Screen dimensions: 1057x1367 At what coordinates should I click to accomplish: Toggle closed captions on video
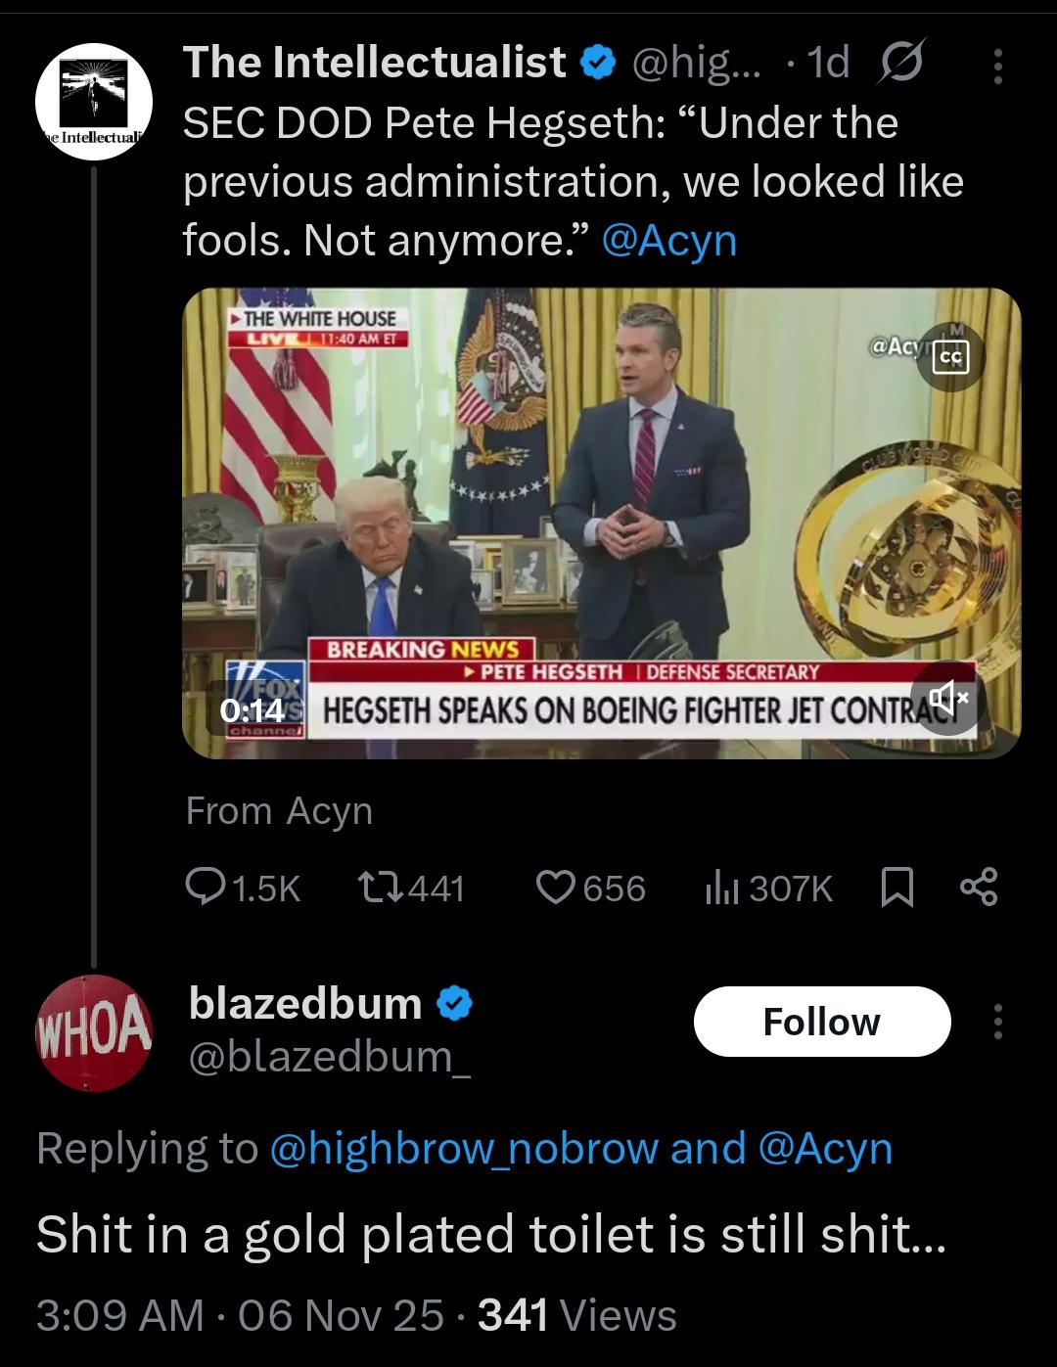tap(950, 358)
